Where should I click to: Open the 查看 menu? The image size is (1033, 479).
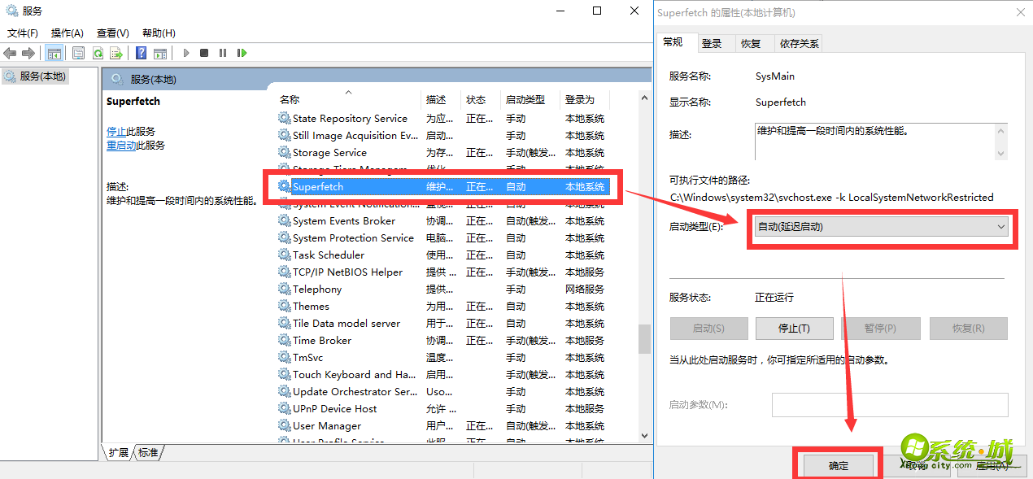[x=112, y=33]
